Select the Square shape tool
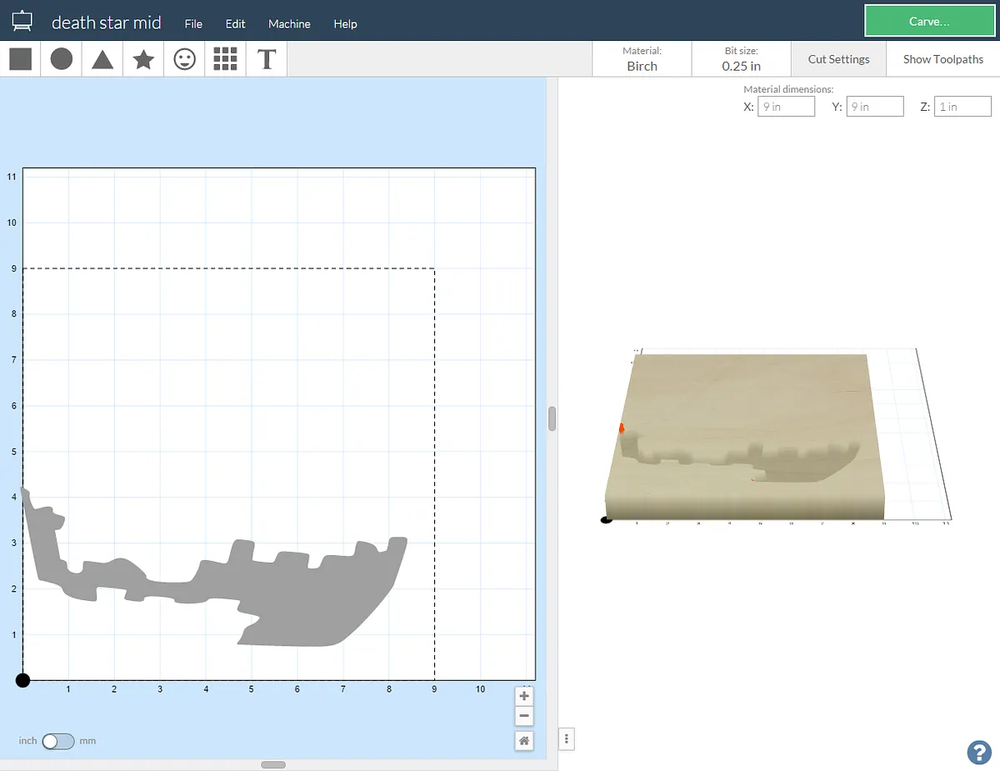Image resolution: width=1000 pixels, height=771 pixels. coord(20,59)
